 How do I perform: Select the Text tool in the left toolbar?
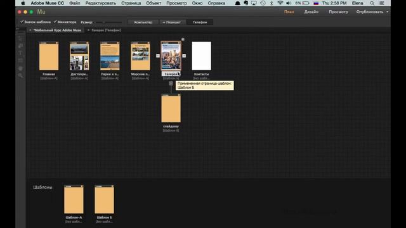(20, 53)
